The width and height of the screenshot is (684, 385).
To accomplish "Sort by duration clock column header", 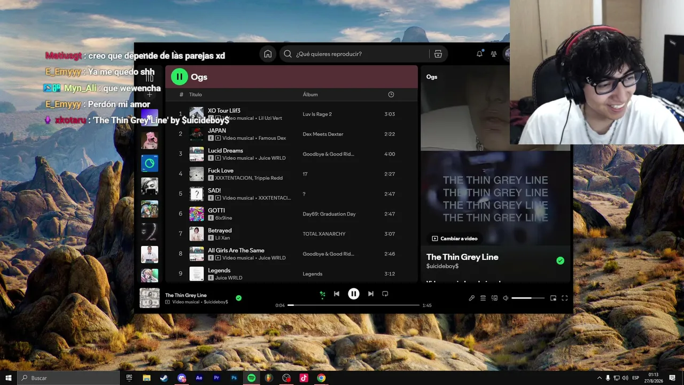I will 391,95.
